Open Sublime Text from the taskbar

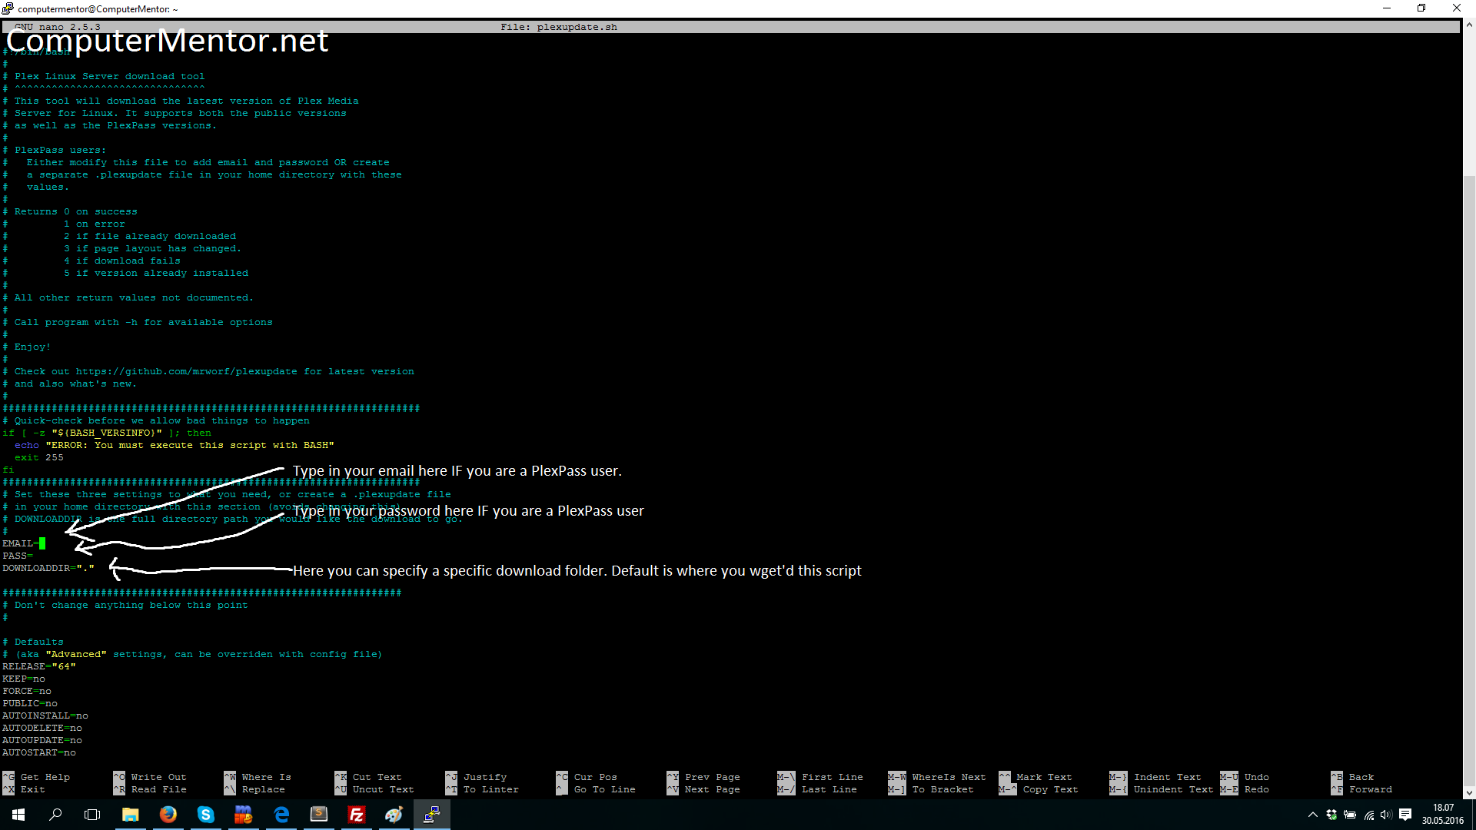[x=319, y=815]
